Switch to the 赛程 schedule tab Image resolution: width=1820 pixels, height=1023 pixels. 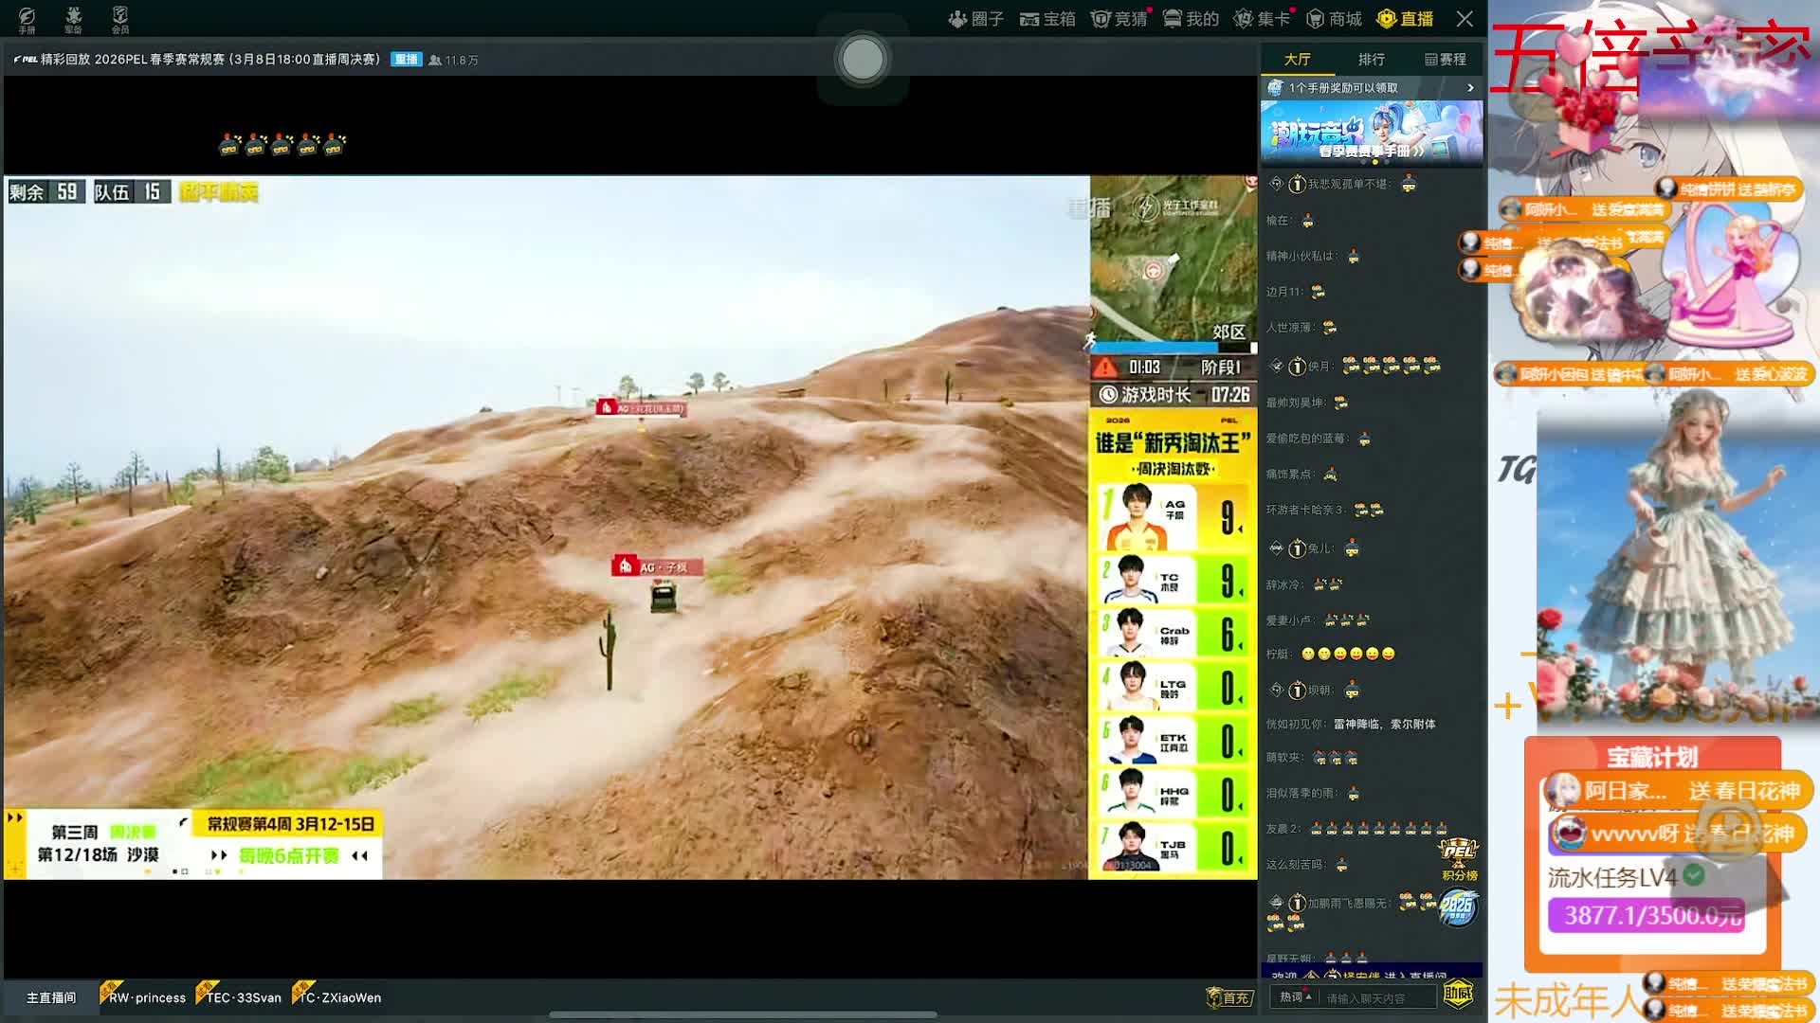pyautogui.click(x=1446, y=59)
